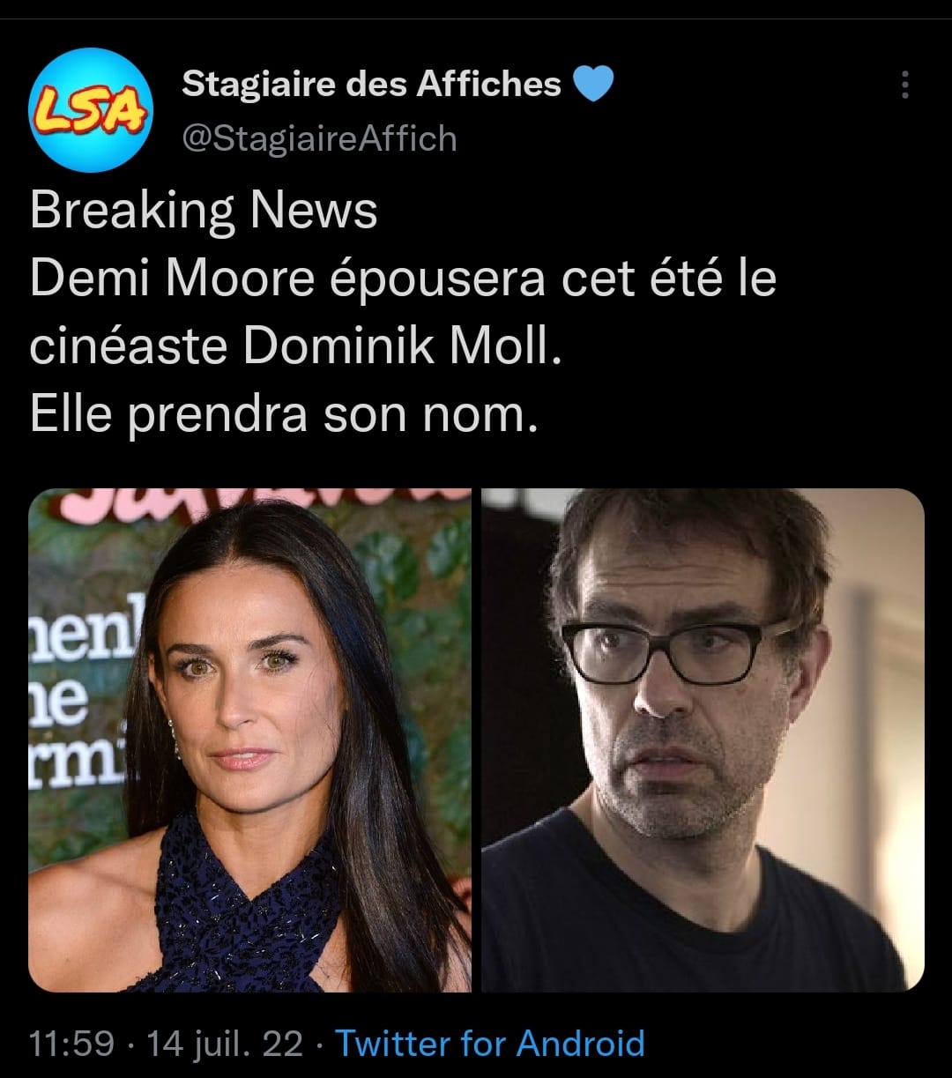Open the Stagiaire des Affiches display name

pos(371,84)
